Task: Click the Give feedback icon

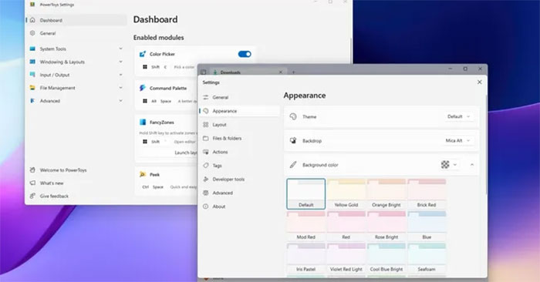Action: 32,196
